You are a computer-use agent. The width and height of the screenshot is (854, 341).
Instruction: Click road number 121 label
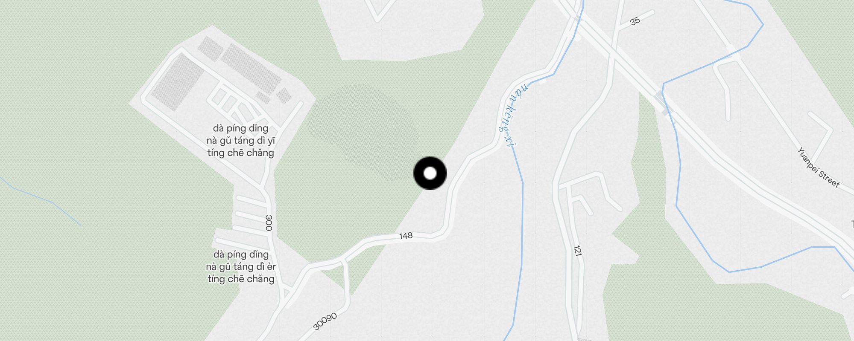pos(577,251)
